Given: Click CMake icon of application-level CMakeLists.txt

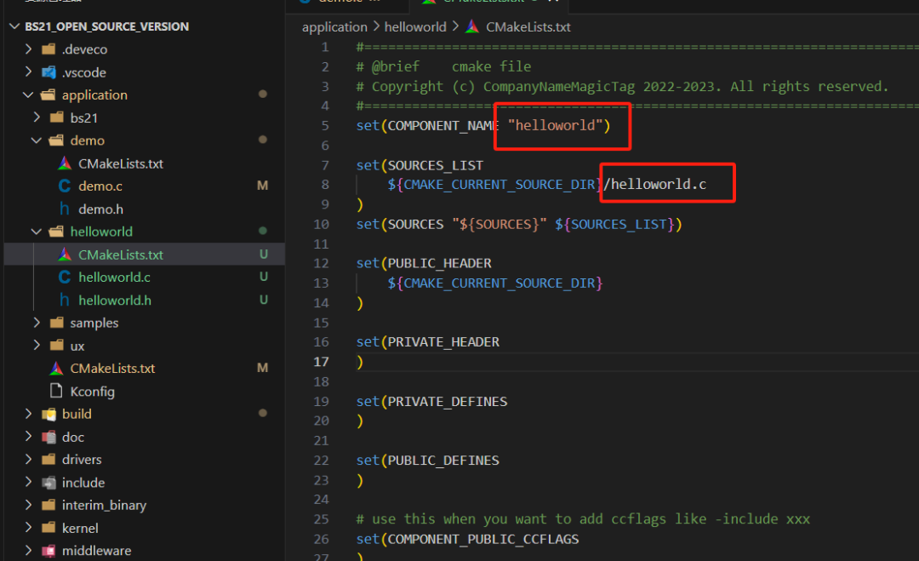Looking at the screenshot, I should point(56,368).
